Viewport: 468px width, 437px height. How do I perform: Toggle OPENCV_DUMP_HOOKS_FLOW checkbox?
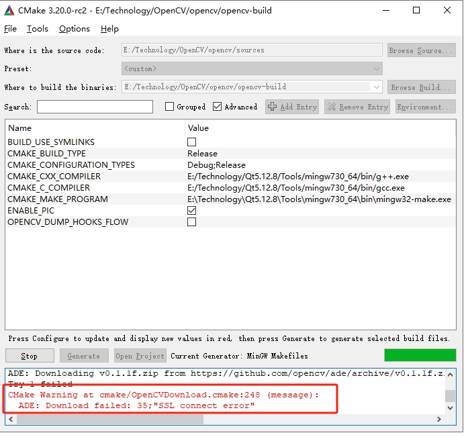(x=191, y=222)
